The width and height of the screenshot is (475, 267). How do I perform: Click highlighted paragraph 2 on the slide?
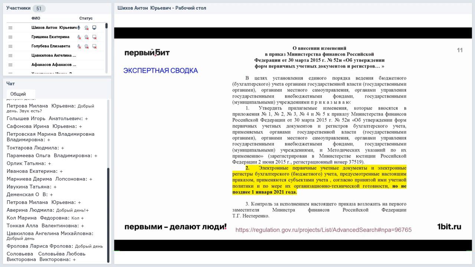pos(320,180)
